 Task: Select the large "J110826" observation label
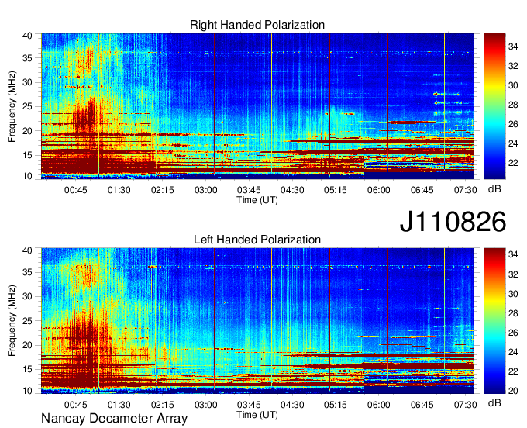pyautogui.click(x=453, y=222)
